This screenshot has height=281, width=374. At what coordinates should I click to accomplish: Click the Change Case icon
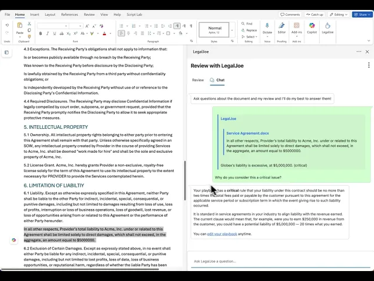(x=82, y=33)
